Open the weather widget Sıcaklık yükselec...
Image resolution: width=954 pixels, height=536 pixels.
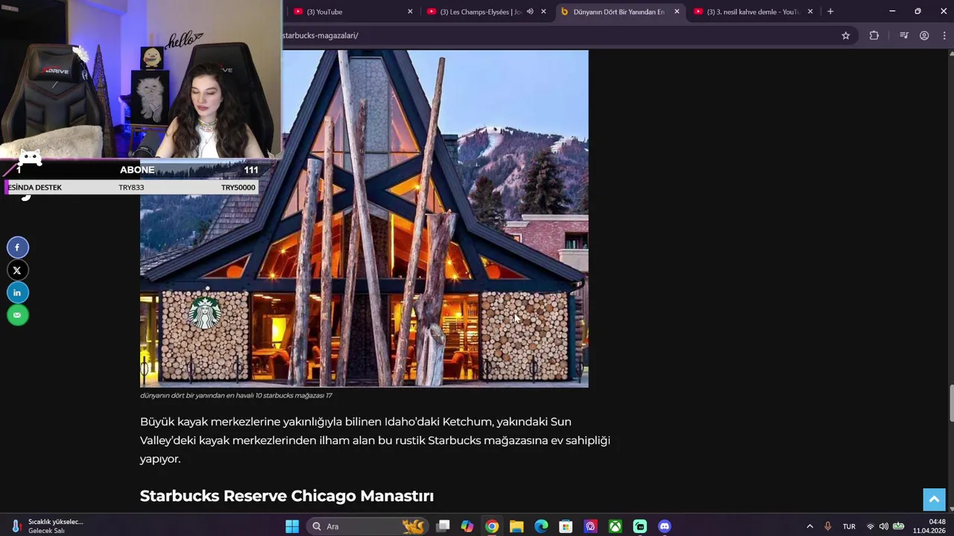48,526
